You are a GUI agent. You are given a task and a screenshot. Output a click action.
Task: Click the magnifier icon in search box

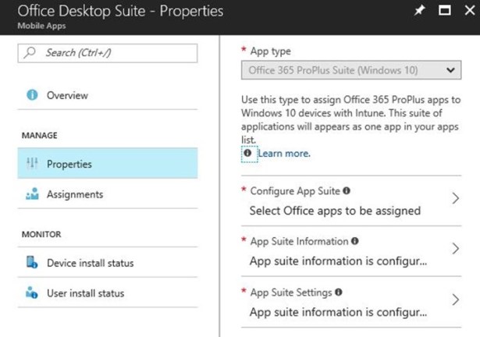click(x=31, y=52)
